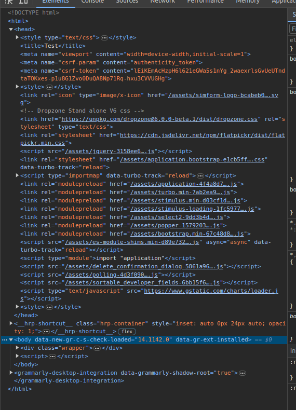Click the ellipsis badge in the style tag below csrf-token
Viewport: 296px width, 410px height.
[x=49, y=87]
